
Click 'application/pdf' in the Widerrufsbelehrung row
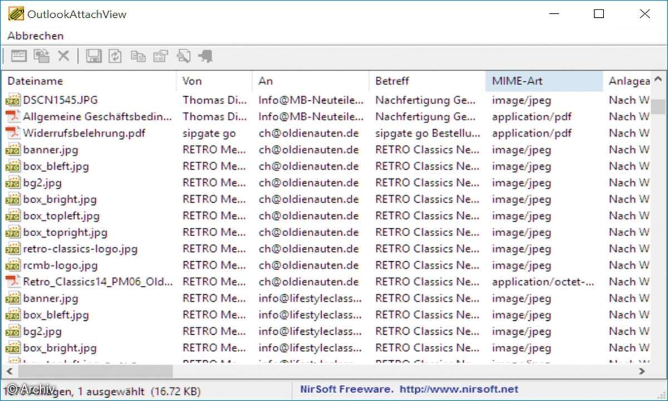point(532,134)
